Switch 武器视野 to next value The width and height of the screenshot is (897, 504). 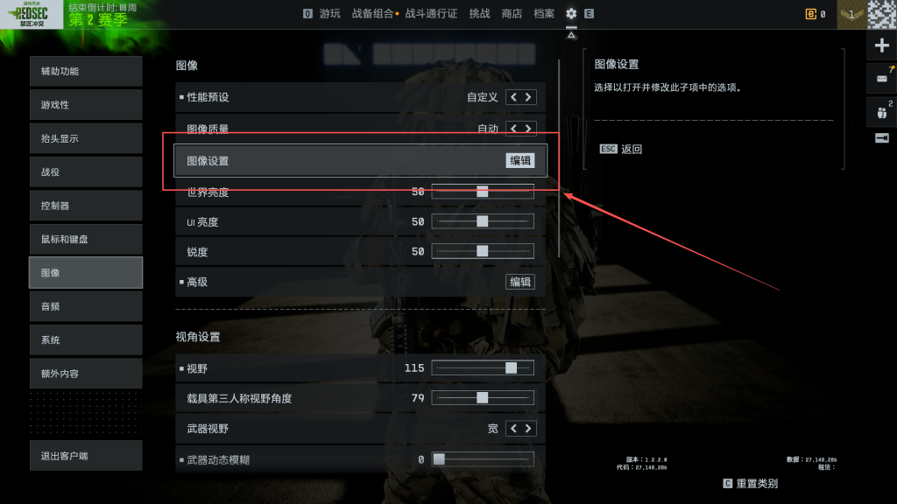pos(528,429)
